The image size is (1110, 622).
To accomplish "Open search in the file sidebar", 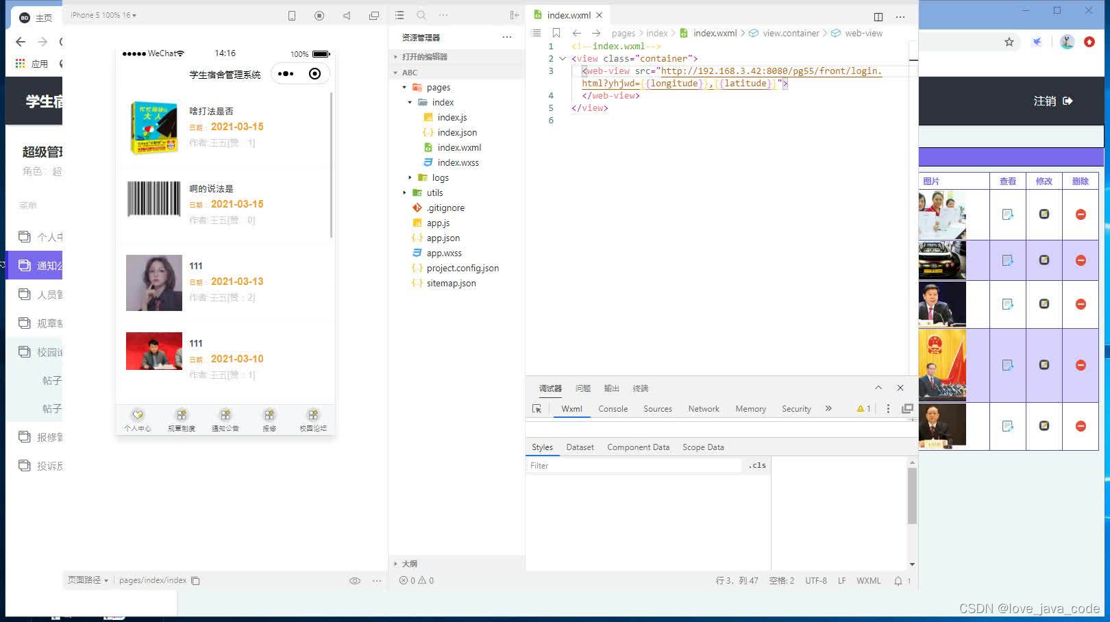I will 421,15.
